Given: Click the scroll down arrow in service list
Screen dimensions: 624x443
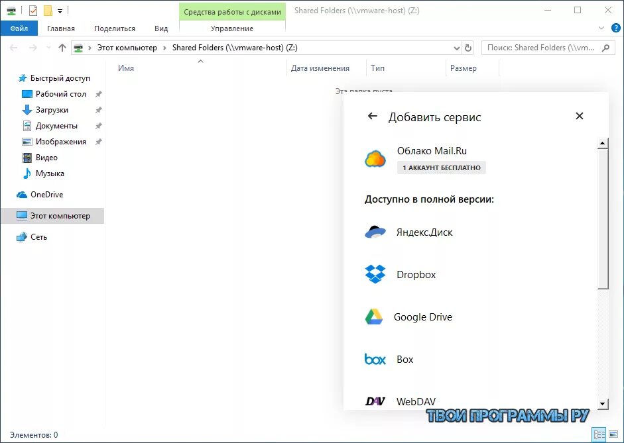Looking at the screenshot, I should (603, 404).
